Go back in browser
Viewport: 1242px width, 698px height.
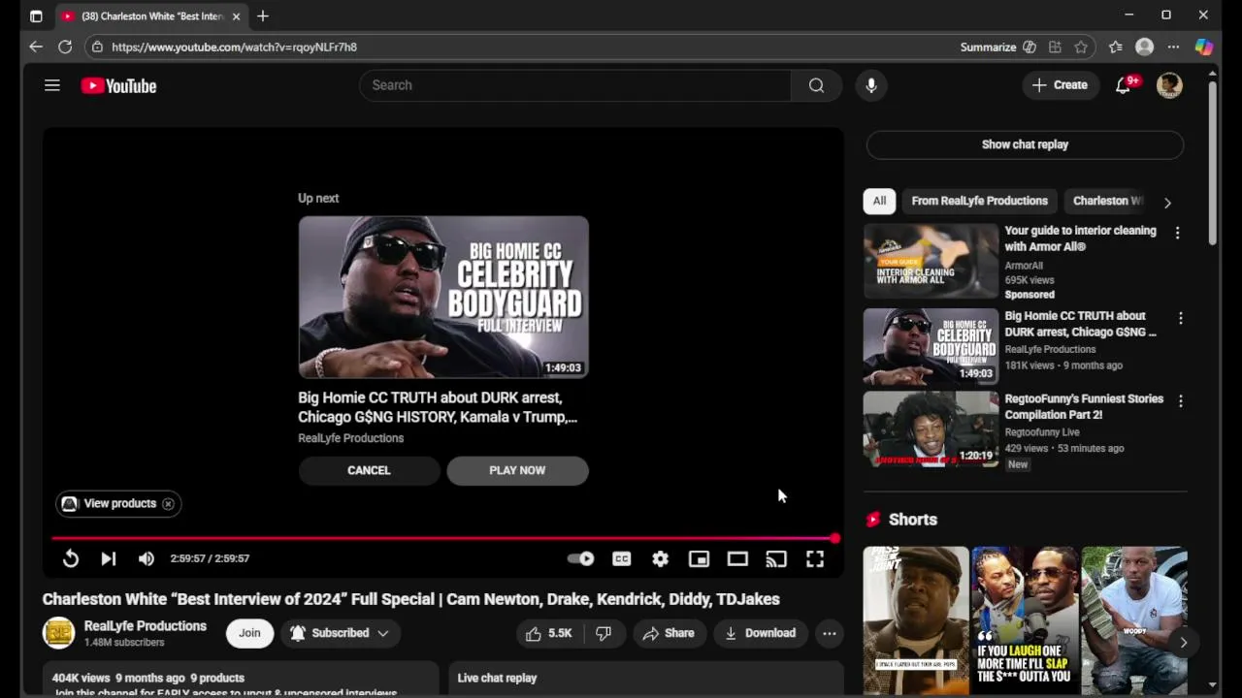pos(36,47)
